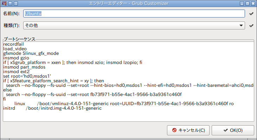Click the recordfail line in boot sequence
The image size is (257, 140).
[13, 44]
